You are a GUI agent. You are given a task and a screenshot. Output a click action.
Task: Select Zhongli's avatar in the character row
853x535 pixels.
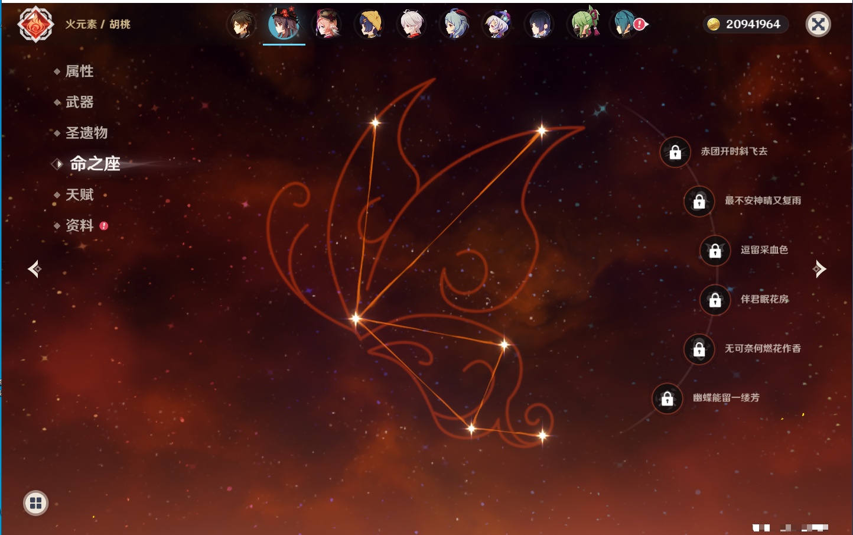[x=242, y=24]
